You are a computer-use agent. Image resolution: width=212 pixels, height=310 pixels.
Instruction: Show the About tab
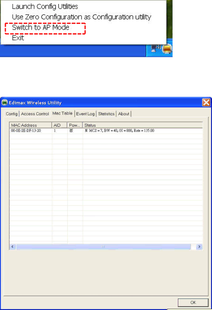click(x=123, y=113)
